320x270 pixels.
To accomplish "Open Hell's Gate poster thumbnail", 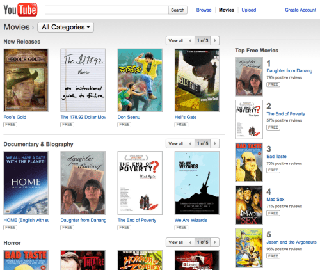I will click(197, 80).
